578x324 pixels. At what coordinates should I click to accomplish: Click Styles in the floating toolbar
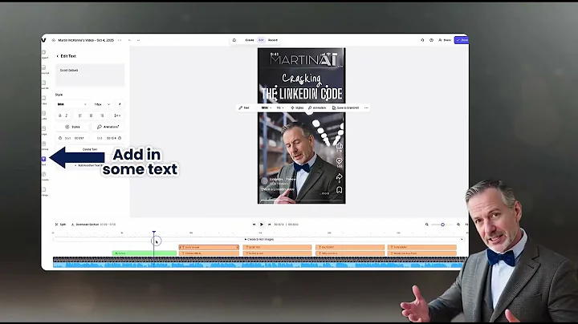point(297,108)
